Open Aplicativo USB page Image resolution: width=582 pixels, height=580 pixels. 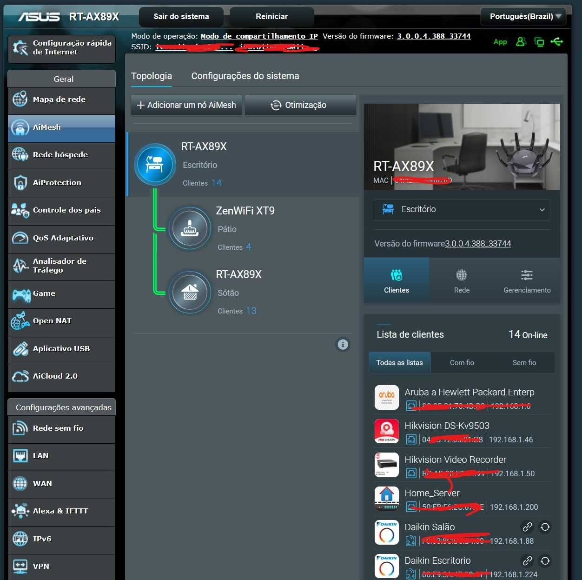pyautogui.click(x=61, y=349)
